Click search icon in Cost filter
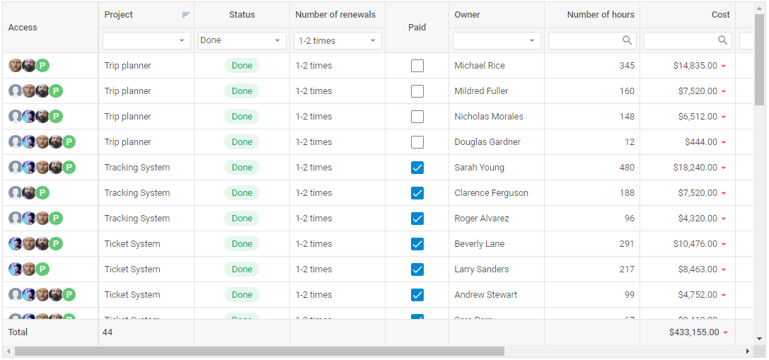The image size is (769, 360). tap(722, 40)
